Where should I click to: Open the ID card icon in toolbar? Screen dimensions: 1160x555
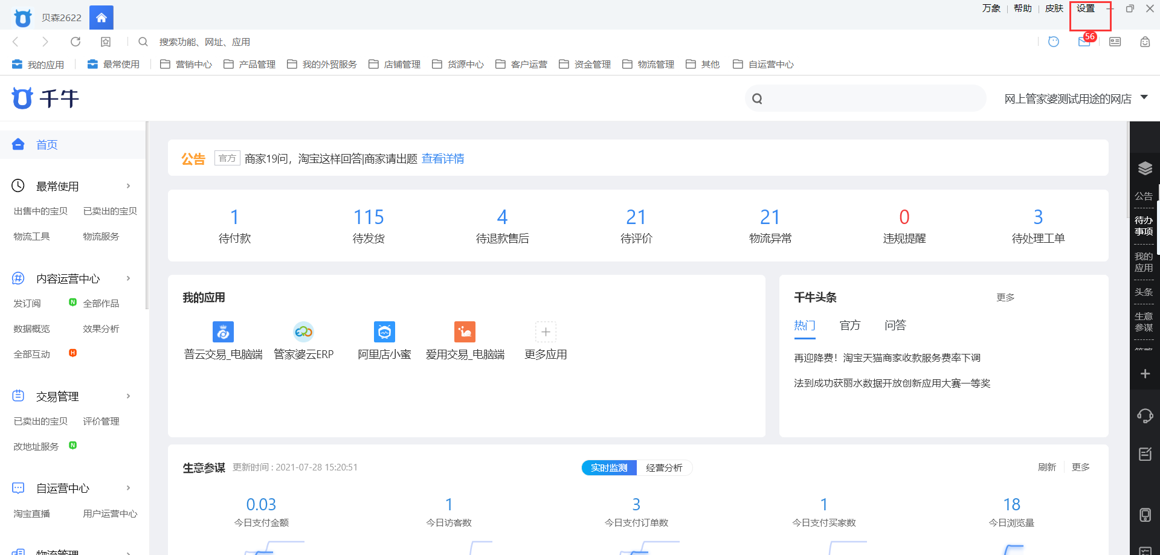pyautogui.click(x=1115, y=42)
